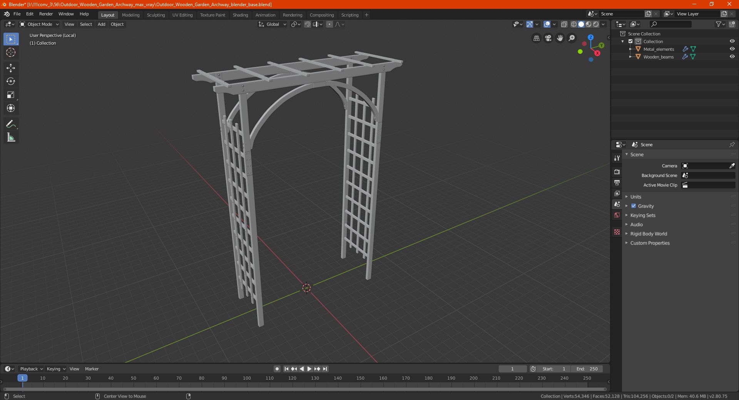Hide the Metal_elements object in outliner
739x400 pixels.
732,49
